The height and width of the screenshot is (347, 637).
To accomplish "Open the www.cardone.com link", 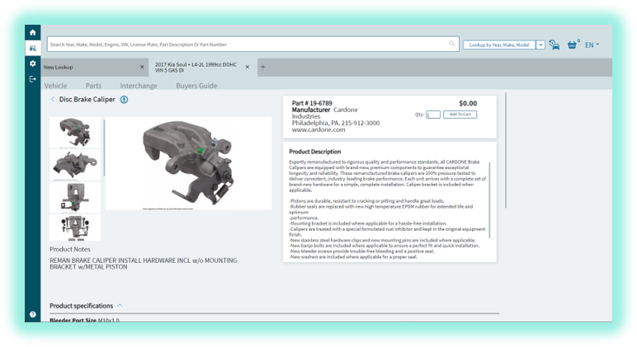I will click(x=318, y=130).
